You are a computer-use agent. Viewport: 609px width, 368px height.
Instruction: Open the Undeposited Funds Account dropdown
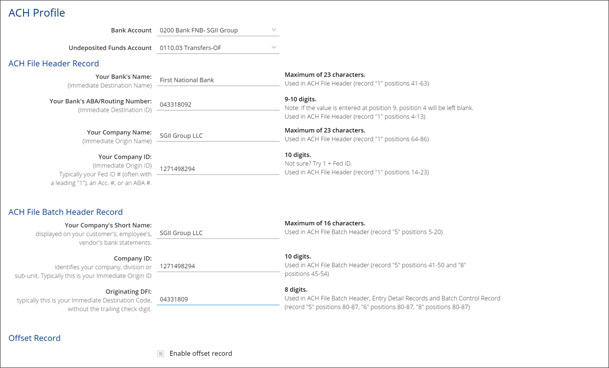[x=218, y=47]
